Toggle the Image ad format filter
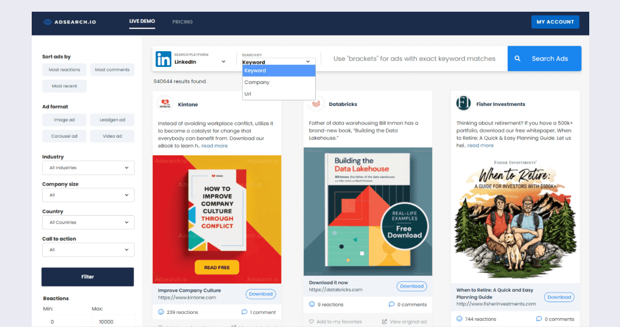 [64, 120]
